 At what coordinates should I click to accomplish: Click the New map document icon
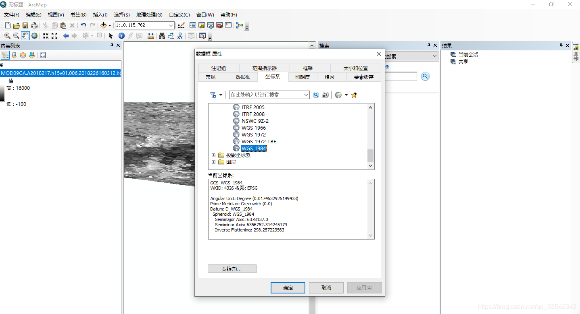[8, 25]
